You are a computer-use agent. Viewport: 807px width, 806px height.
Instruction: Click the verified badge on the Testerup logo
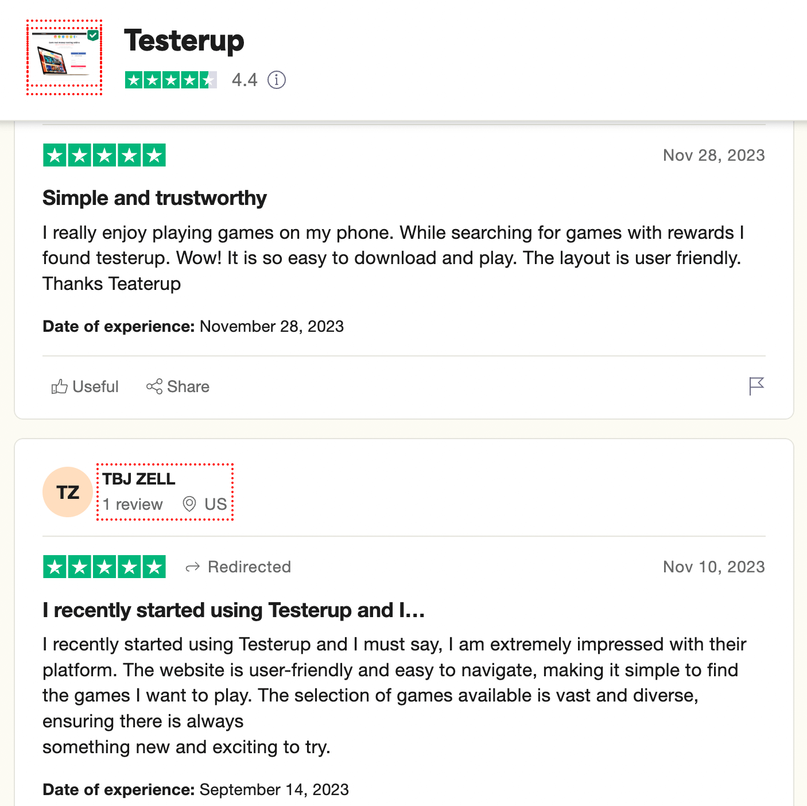[x=92, y=34]
